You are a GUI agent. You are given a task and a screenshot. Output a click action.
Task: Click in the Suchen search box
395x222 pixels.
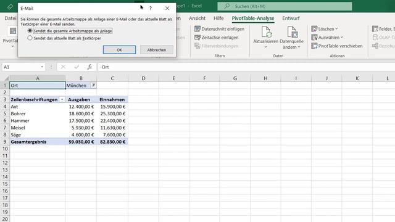[x=285, y=6]
